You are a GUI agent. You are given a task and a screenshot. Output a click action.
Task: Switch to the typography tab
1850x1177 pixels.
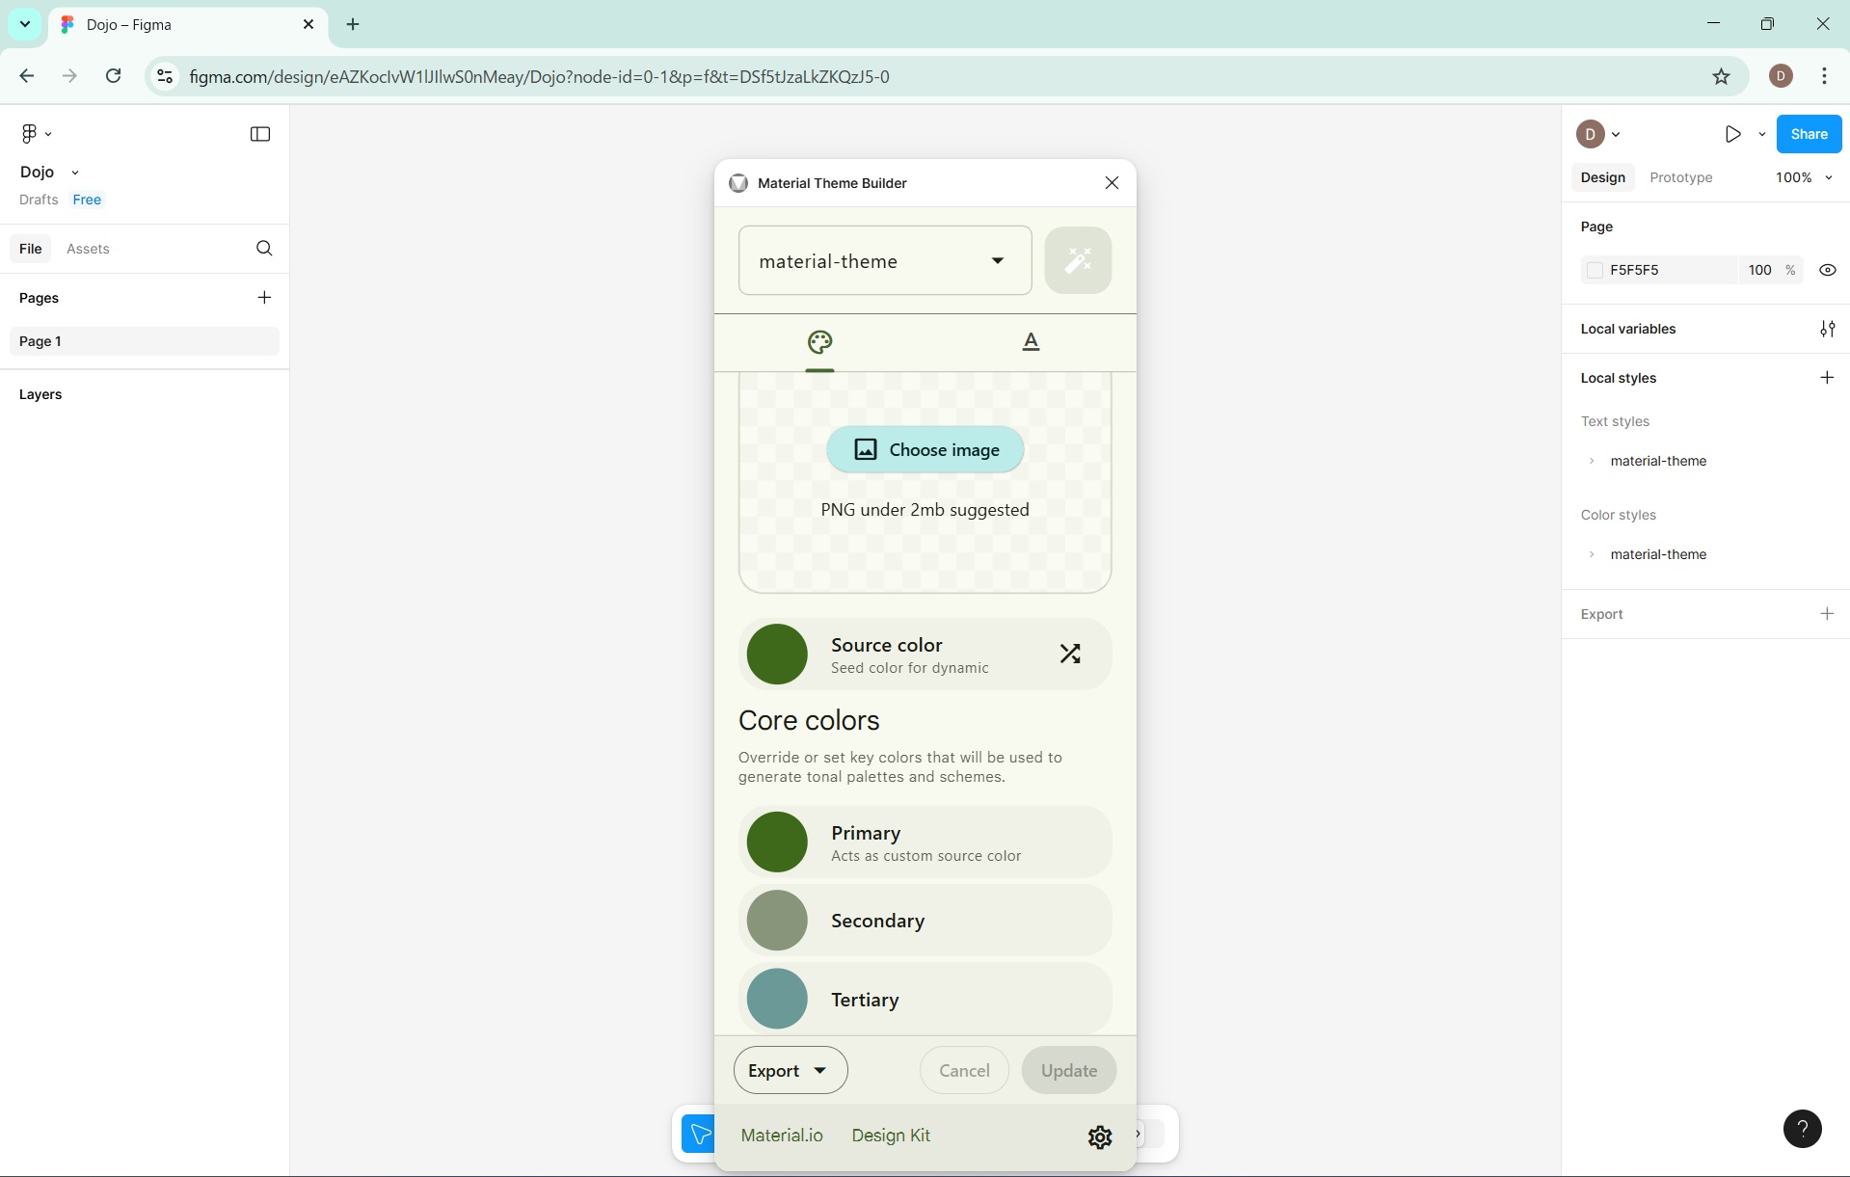[x=1031, y=341]
